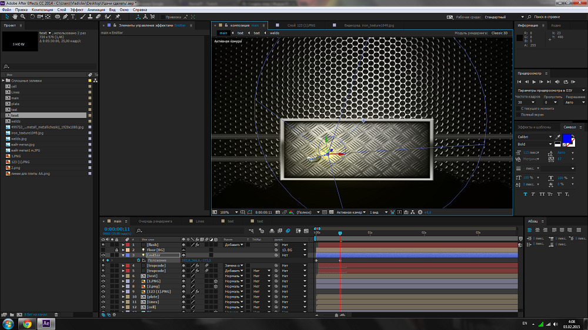Select the Ellipse shape tool

[58, 17]
